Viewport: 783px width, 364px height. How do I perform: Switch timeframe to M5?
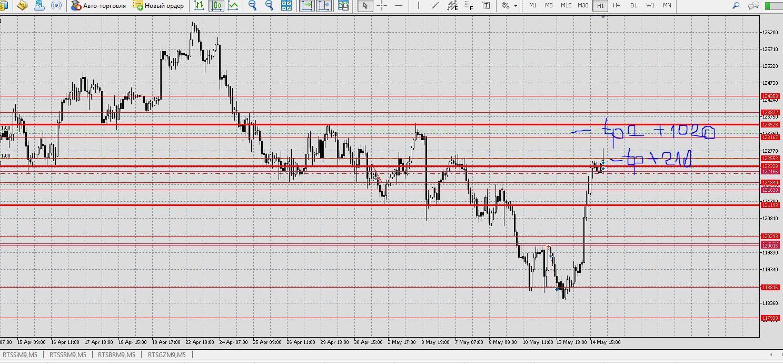(549, 5)
